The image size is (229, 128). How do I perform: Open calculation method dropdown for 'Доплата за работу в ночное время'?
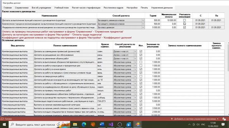[135, 69]
